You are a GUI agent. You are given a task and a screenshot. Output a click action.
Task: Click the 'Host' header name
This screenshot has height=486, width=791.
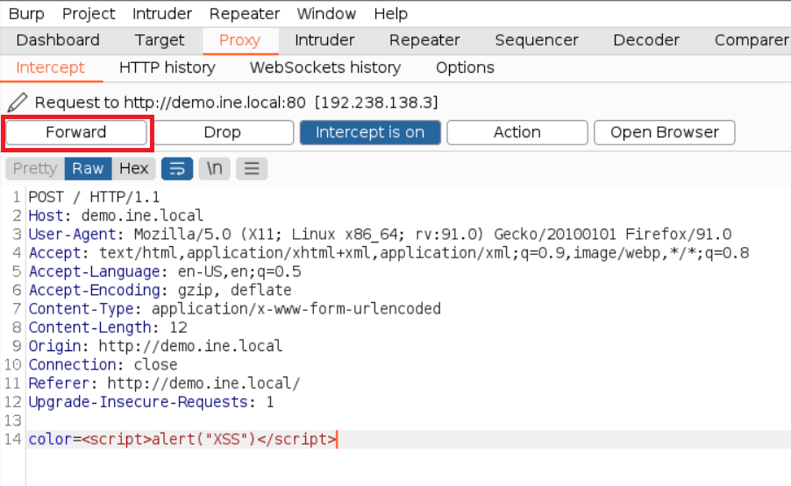click(x=46, y=215)
